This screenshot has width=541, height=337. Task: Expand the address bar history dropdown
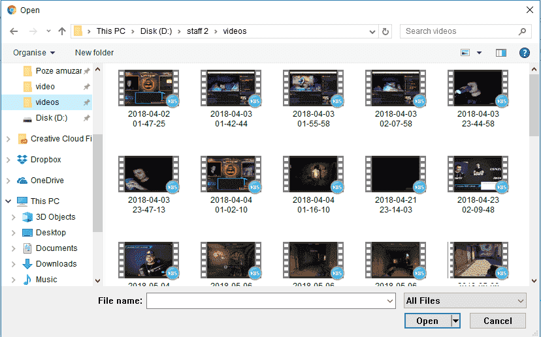click(372, 32)
